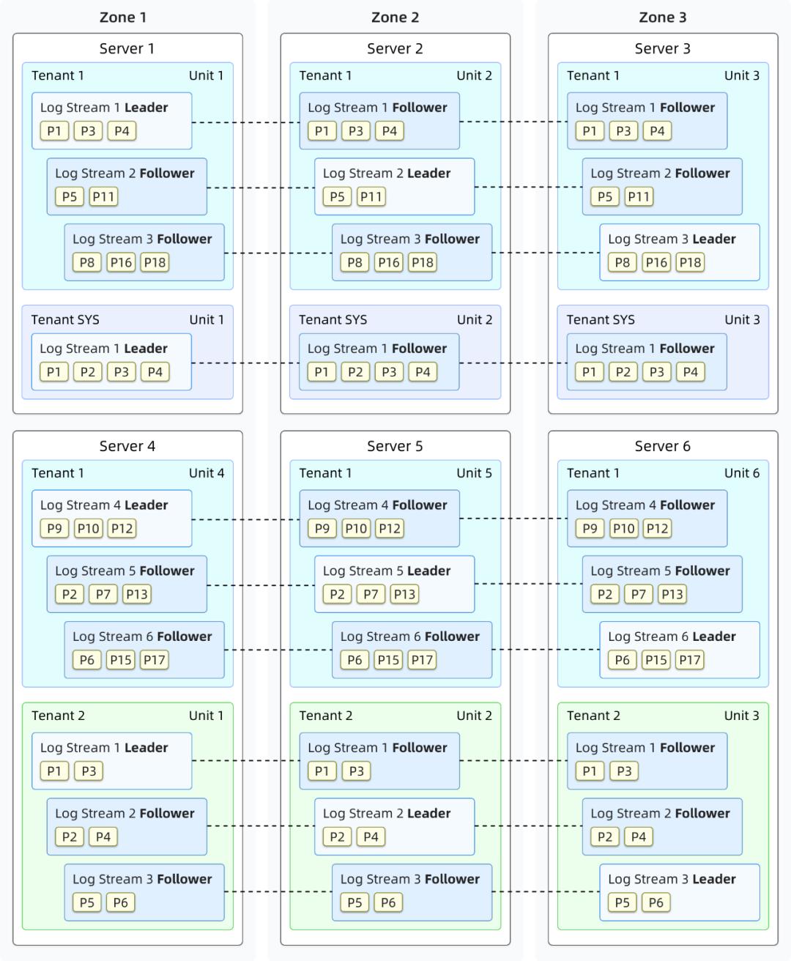Click P7 chip in Server 5 Log Stream 5
Image resolution: width=791 pixels, height=961 pixels.
pos(371,594)
